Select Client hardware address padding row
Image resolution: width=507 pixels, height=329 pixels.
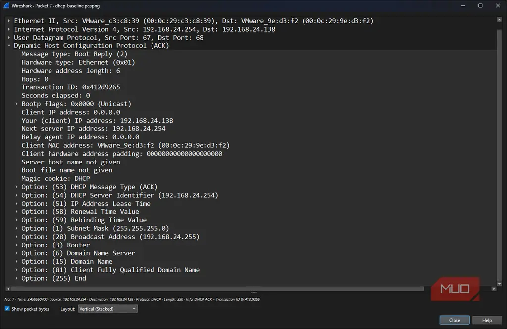pyautogui.click(x=122, y=154)
